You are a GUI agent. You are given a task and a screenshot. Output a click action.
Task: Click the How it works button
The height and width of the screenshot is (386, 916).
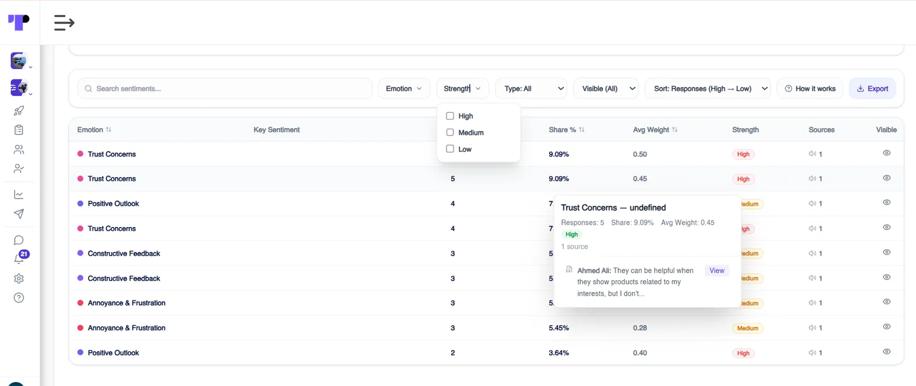pyautogui.click(x=810, y=89)
